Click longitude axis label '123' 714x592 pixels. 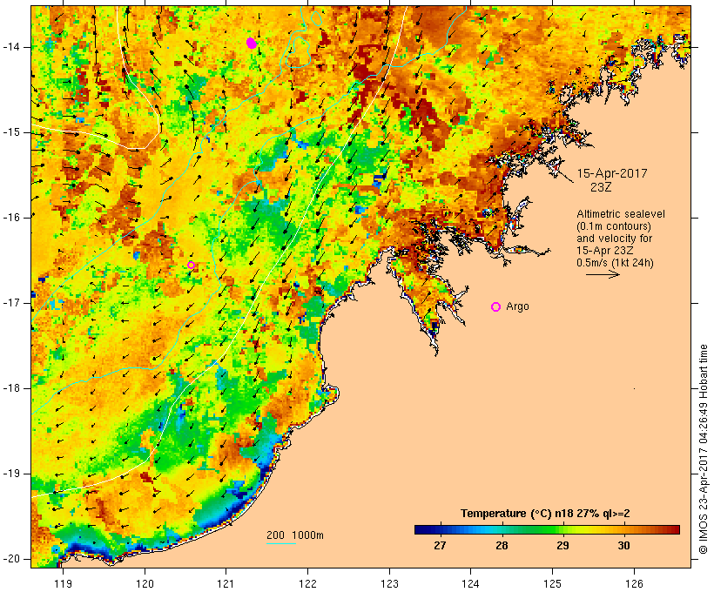click(x=389, y=583)
